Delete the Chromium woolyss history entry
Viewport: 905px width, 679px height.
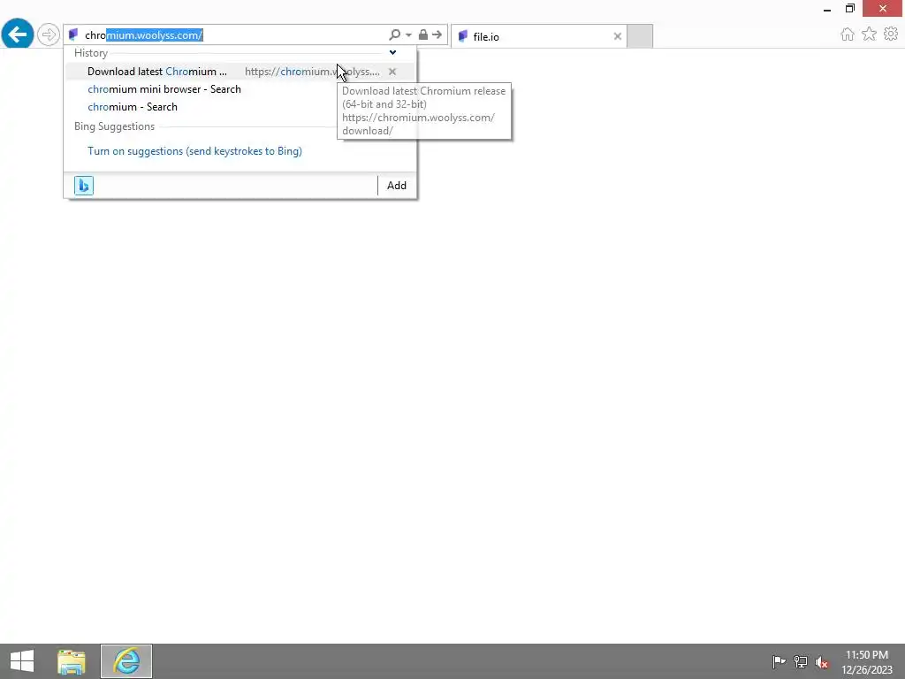click(392, 72)
